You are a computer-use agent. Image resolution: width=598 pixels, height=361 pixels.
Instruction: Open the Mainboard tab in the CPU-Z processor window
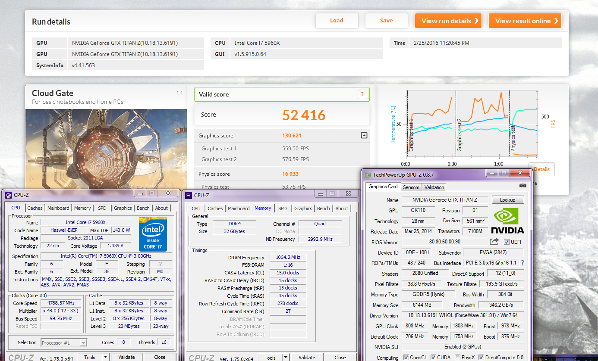[58, 208]
